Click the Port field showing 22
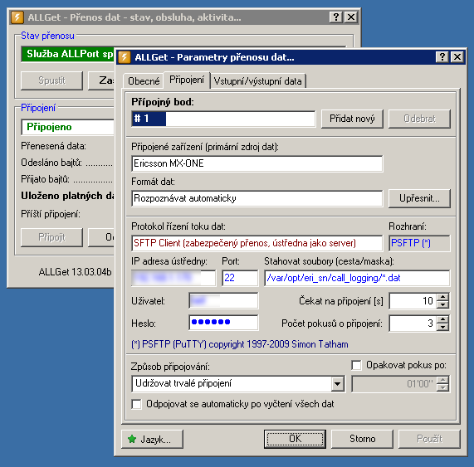Image resolution: width=474 pixels, height=467 pixels. (x=240, y=278)
